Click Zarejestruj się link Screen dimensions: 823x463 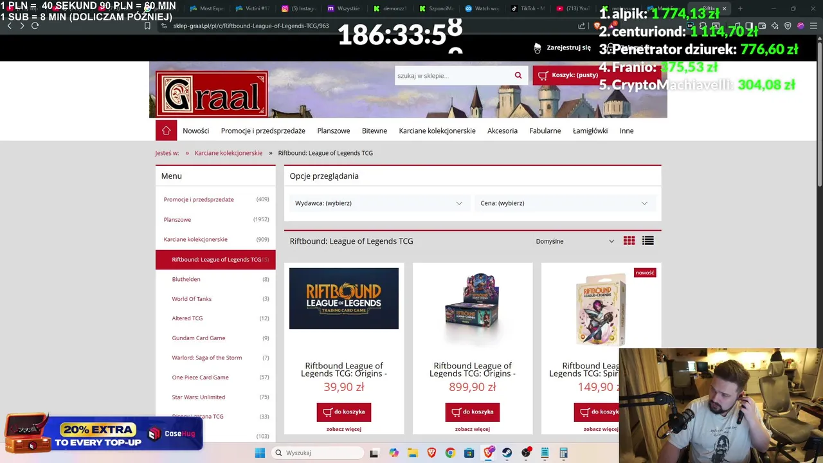568,48
